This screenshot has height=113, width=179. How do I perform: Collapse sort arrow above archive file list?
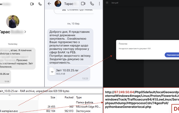10,95
